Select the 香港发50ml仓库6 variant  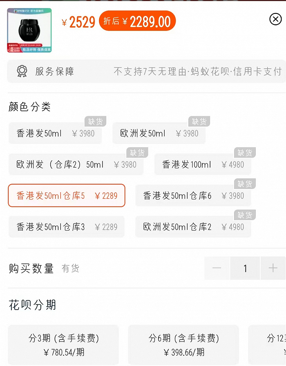[x=193, y=196]
